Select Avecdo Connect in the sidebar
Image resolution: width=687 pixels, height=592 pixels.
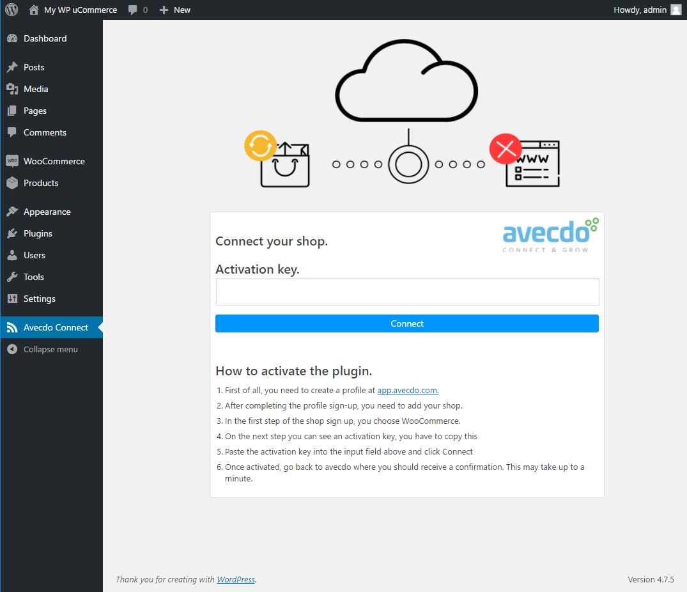56,327
